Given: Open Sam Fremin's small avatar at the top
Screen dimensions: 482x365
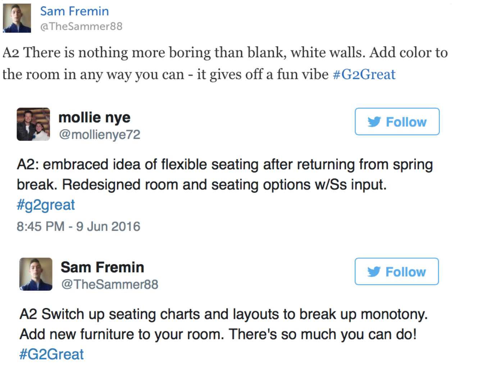Looking at the screenshot, I should point(17,18).
